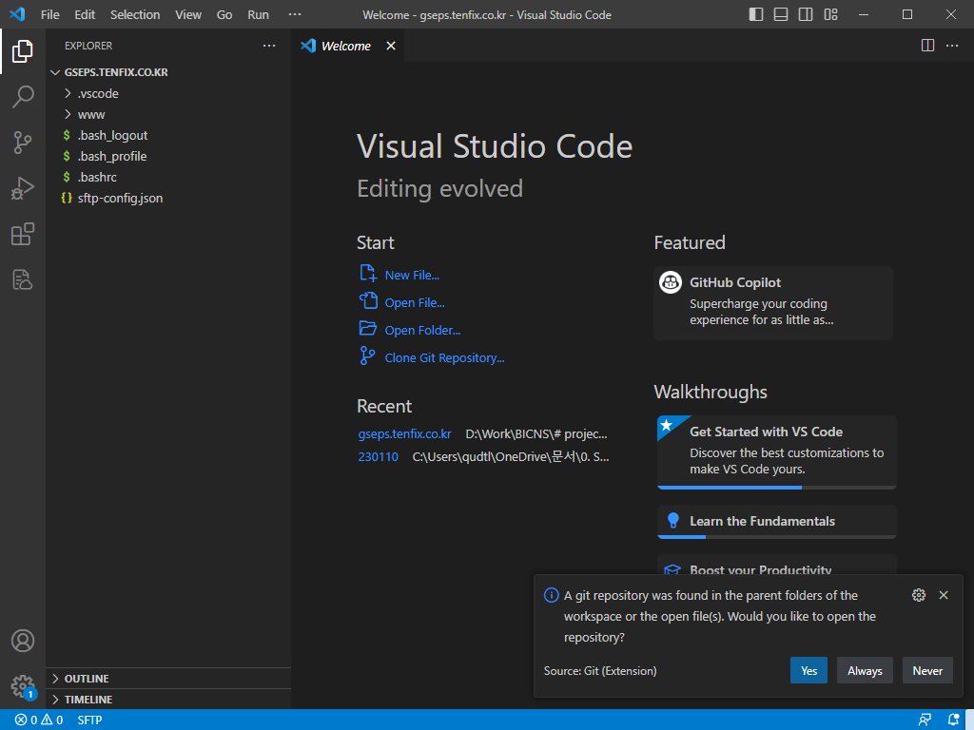Open the Edit menu

pyautogui.click(x=85, y=14)
